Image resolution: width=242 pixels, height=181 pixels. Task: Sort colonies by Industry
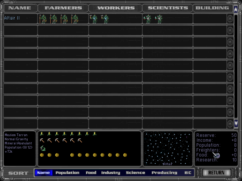point(111,173)
